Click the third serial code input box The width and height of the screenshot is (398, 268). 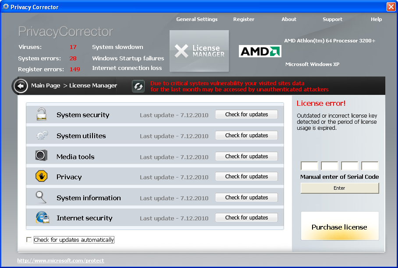click(349, 166)
